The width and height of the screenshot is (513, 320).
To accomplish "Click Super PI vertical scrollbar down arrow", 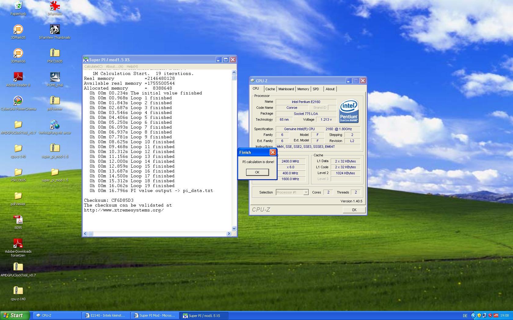I will click(x=234, y=228).
